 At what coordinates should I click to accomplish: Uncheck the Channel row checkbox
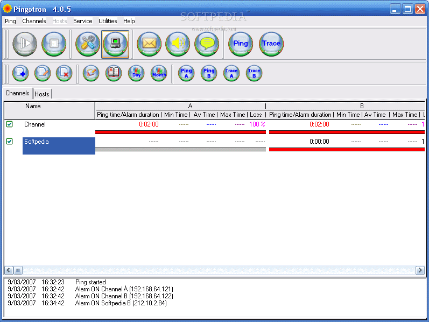[10, 124]
